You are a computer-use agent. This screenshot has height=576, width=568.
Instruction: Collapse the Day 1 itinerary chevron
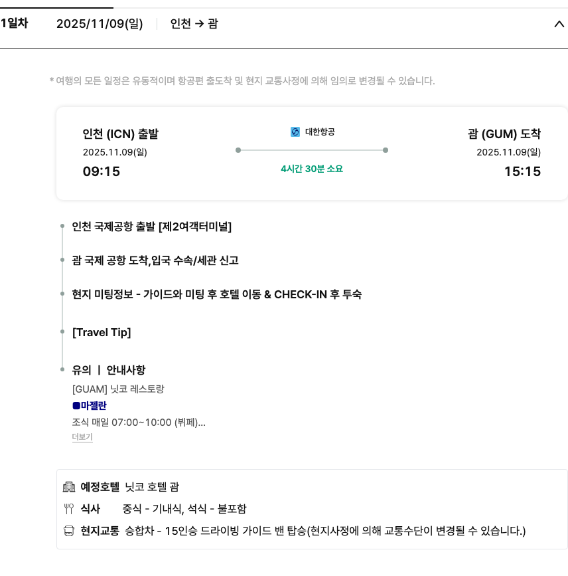coord(558,25)
